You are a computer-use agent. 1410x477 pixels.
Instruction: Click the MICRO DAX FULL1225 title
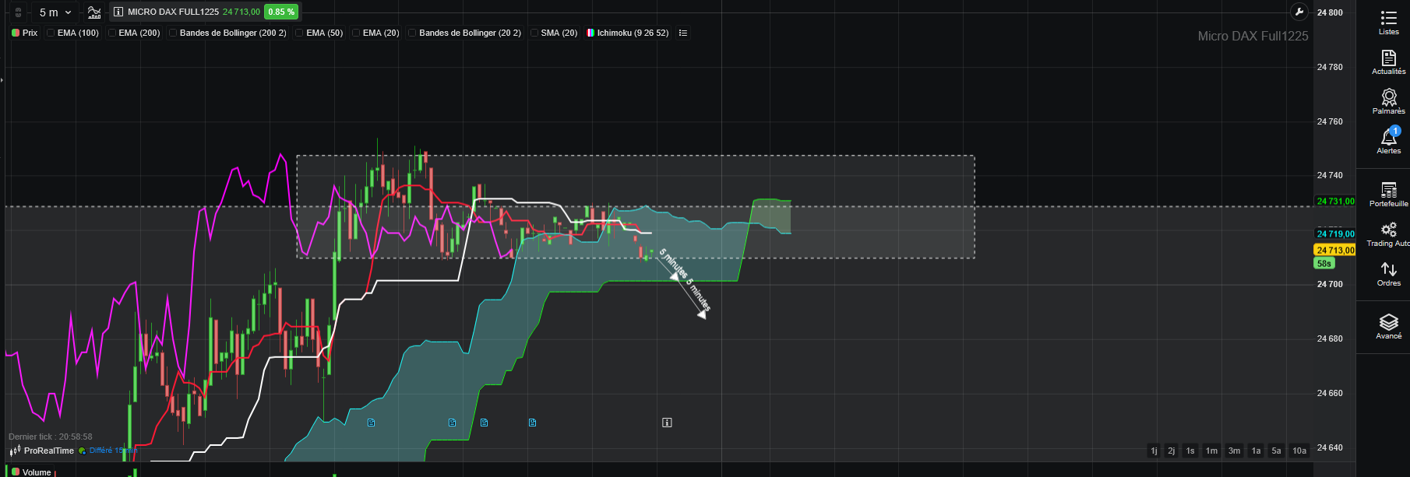click(x=173, y=12)
